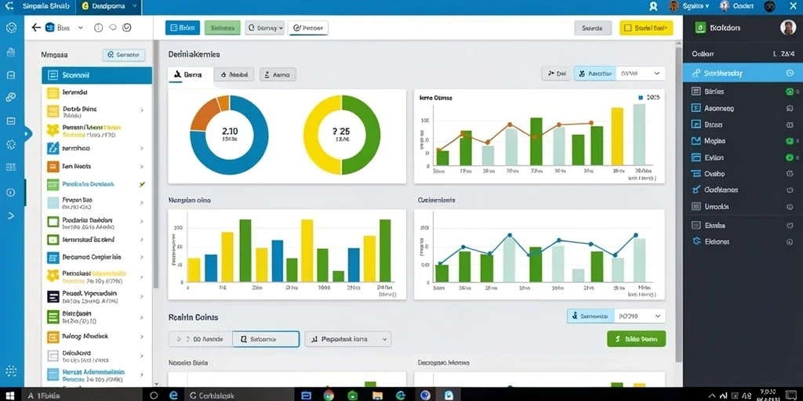
Task: Open the dotted grid apps icon at sidebar bottom
Action: [x=11, y=370]
